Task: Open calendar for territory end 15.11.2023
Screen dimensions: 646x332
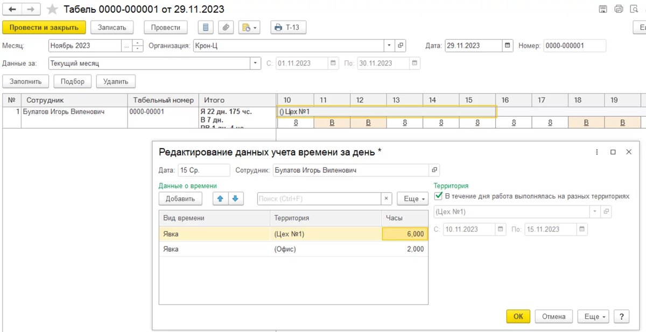Action: point(582,229)
